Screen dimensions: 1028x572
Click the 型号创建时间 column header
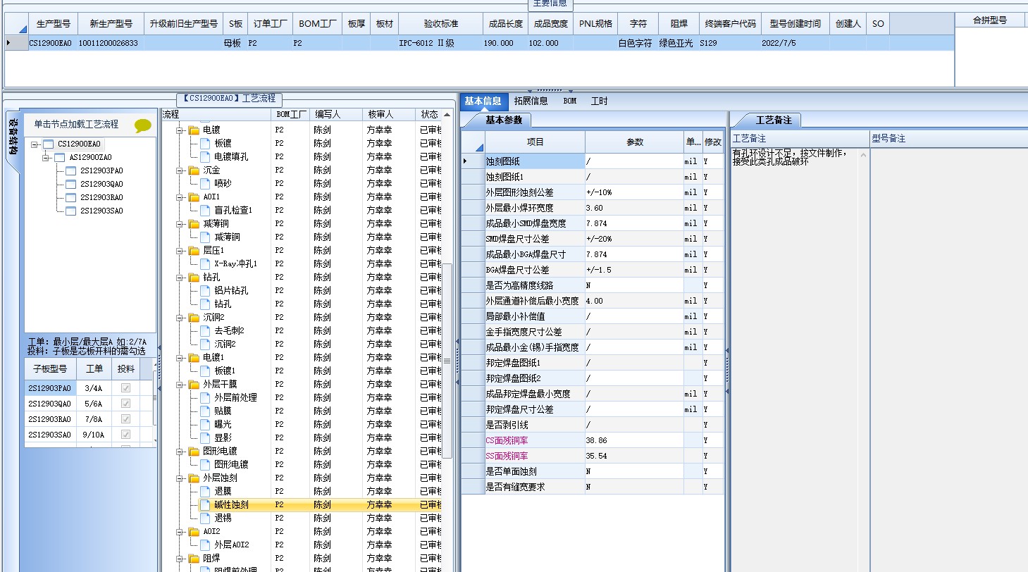click(795, 23)
